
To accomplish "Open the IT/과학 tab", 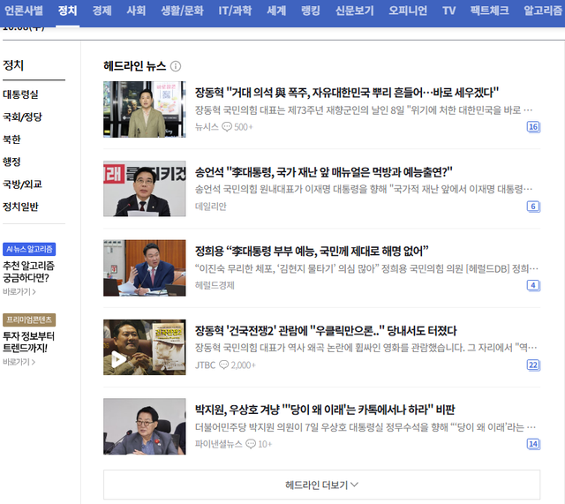I will point(236,11).
